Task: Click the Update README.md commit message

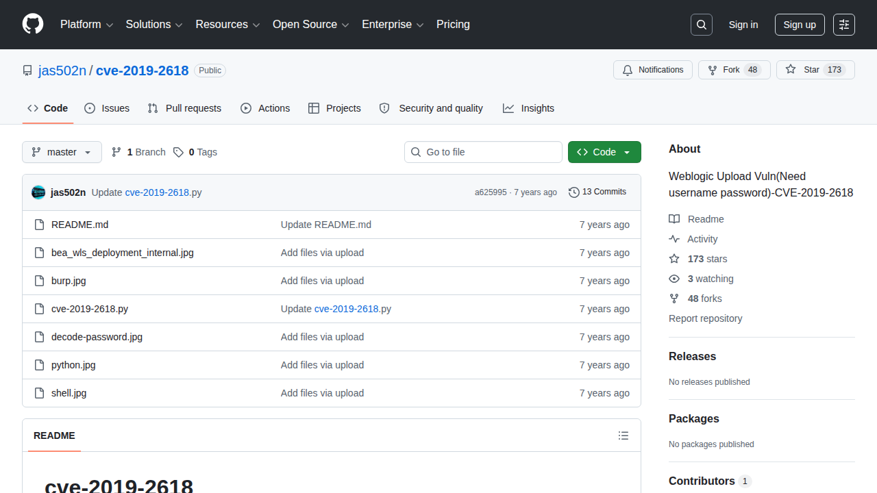Action: coord(326,225)
